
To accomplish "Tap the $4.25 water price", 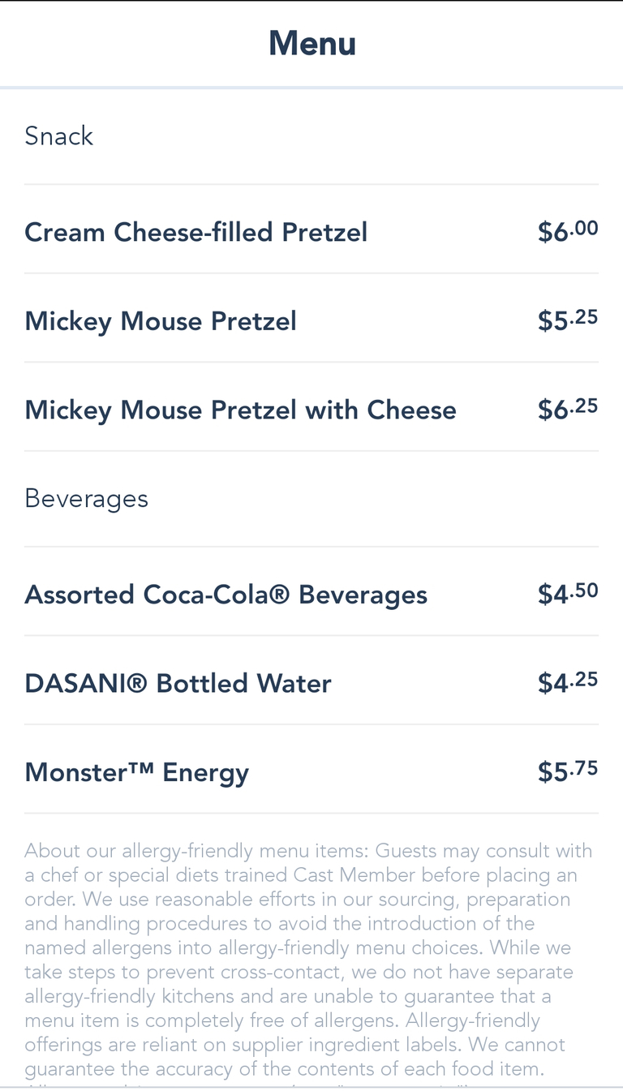I will tap(568, 682).
